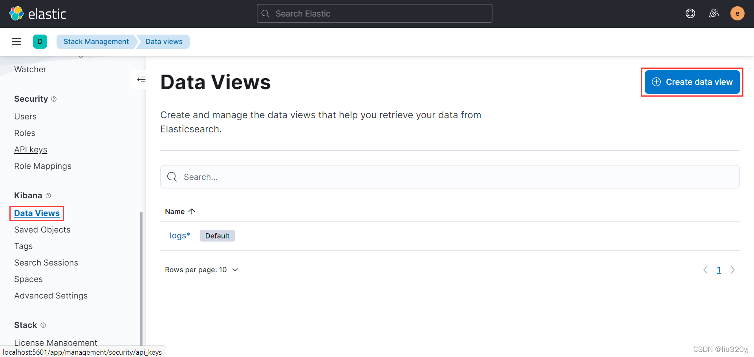Open Users under Security
754x357 pixels.
tap(26, 117)
